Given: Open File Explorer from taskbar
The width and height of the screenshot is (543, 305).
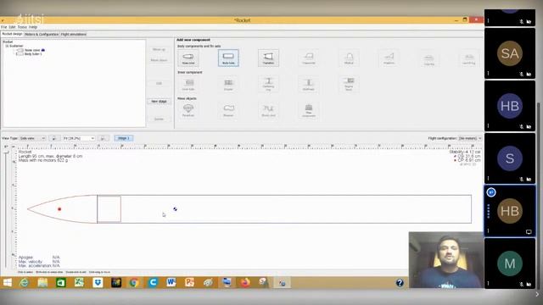Looking at the screenshot, I should (x=42, y=282).
